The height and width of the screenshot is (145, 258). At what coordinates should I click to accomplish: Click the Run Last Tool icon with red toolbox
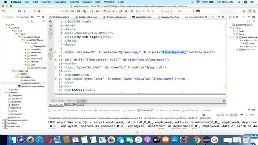85,11
